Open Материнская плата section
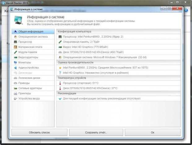192x145 pixels. (x=33, y=47)
